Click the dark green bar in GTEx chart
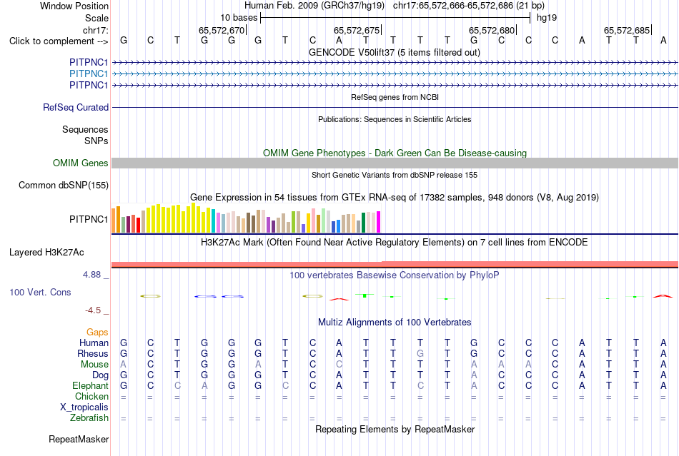Viewport: 679px width, 456px height. point(363,223)
